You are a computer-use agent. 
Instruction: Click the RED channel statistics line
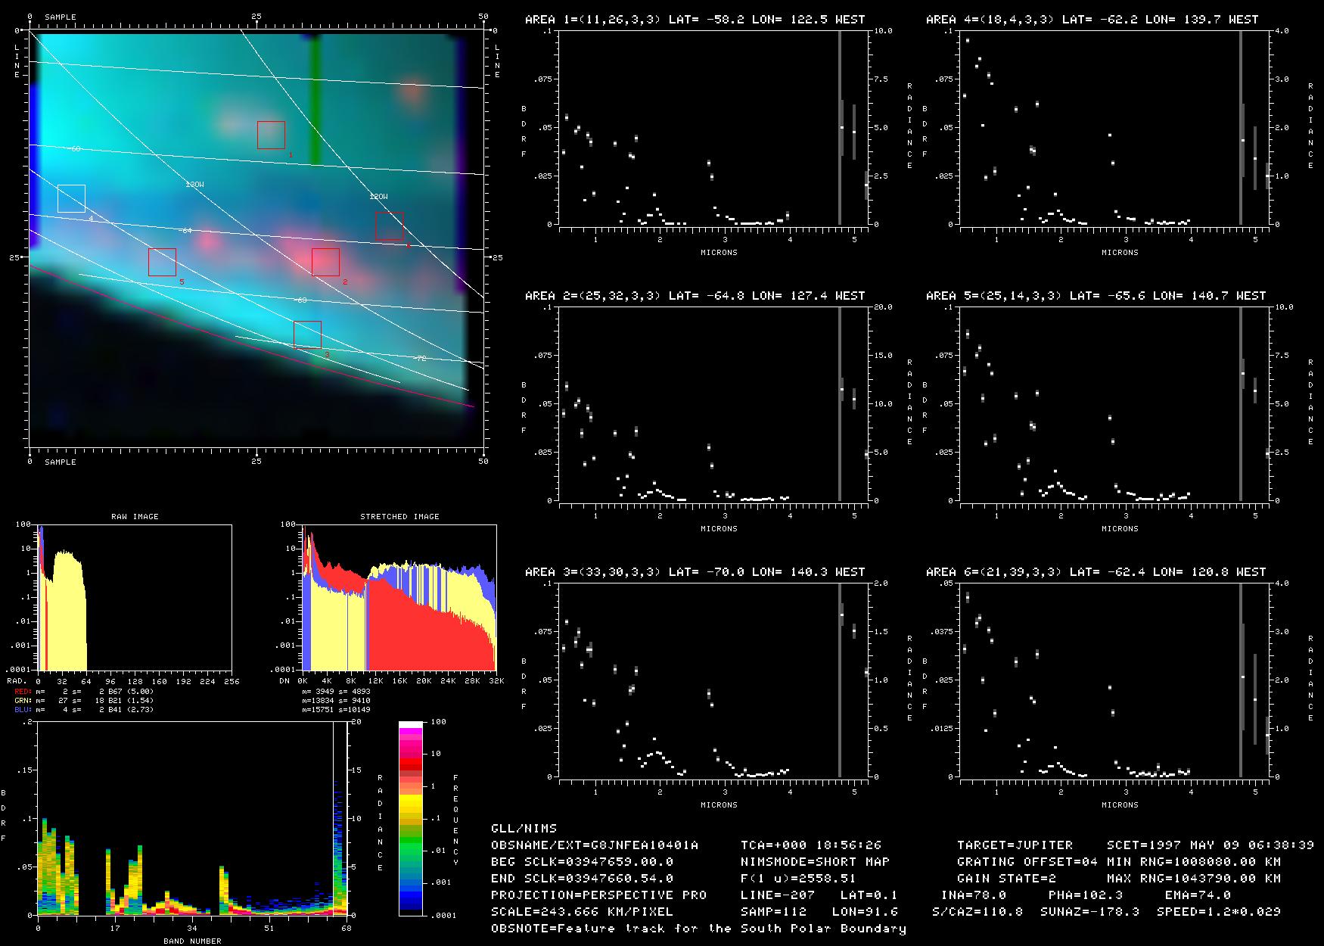pyautogui.click(x=83, y=691)
